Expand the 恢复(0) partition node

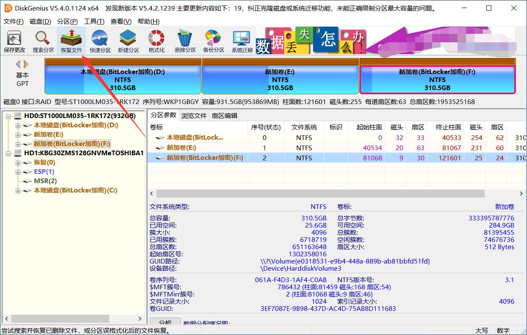[18, 162]
